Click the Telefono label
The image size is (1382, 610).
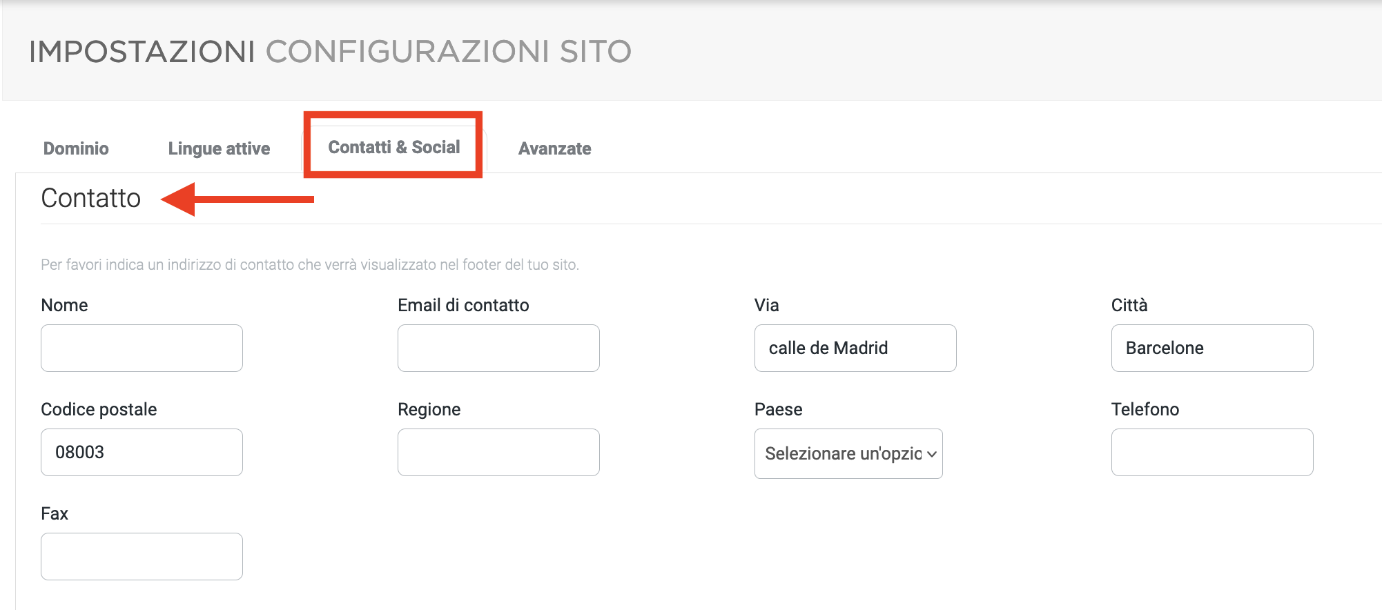tap(1145, 409)
